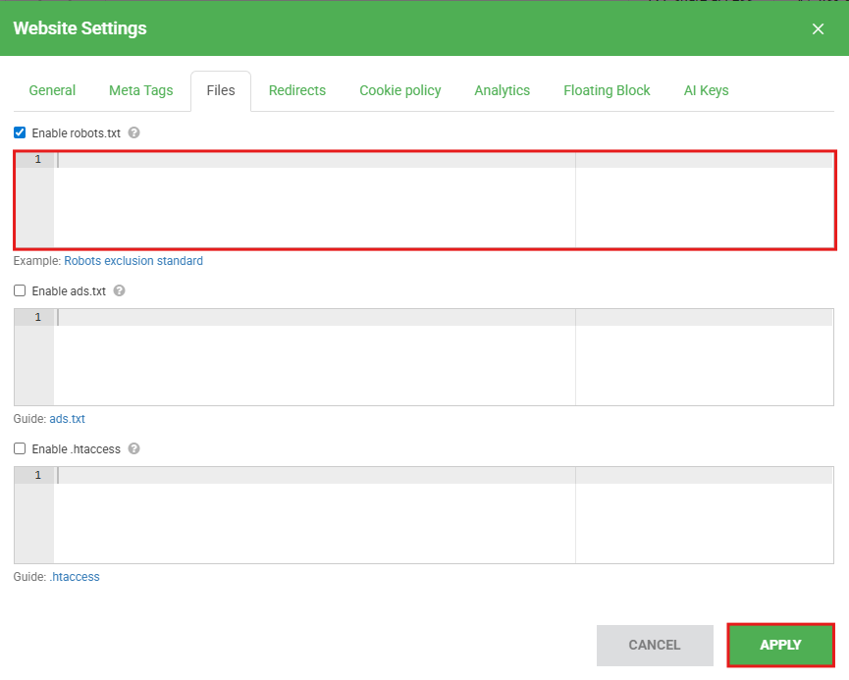This screenshot has height=680, width=849.
Task: Click the help icon beside Enable ads.txt
Action: 120,290
